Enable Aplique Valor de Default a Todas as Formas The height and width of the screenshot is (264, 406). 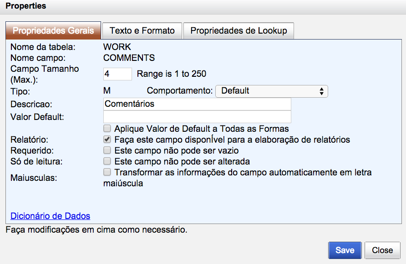107,128
